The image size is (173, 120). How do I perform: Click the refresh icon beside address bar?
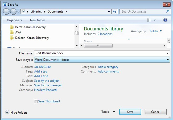coord(115,12)
